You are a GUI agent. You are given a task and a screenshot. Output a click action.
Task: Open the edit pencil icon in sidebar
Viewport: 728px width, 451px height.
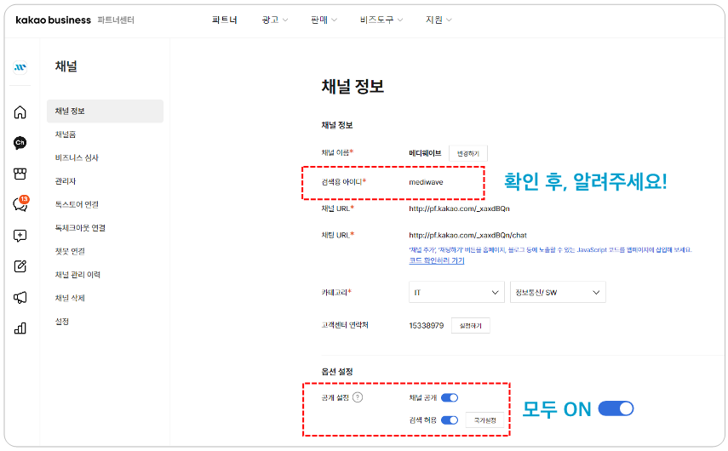(x=20, y=266)
